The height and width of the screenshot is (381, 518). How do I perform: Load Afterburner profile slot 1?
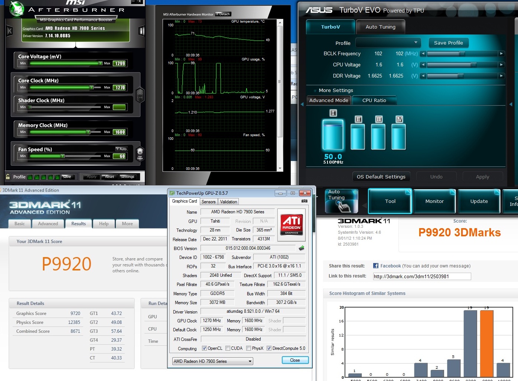click(x=30, y=177)
